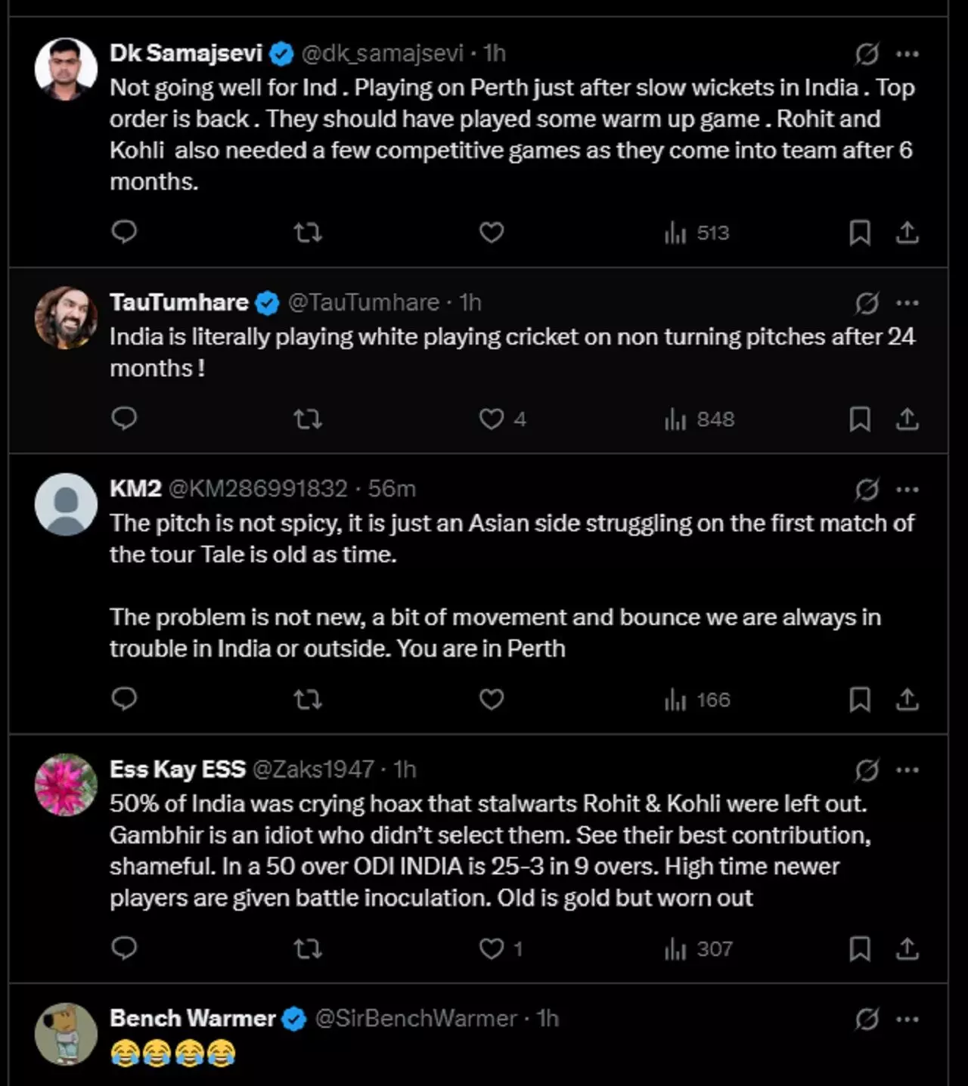
Task: Repost TauTumhare's tweet
Action: [x=308, y=419]
